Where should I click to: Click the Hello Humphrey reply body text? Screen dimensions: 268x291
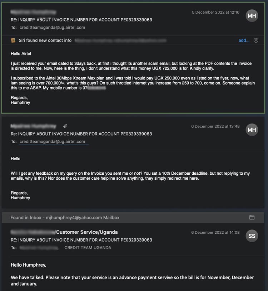tap(28, 265)
